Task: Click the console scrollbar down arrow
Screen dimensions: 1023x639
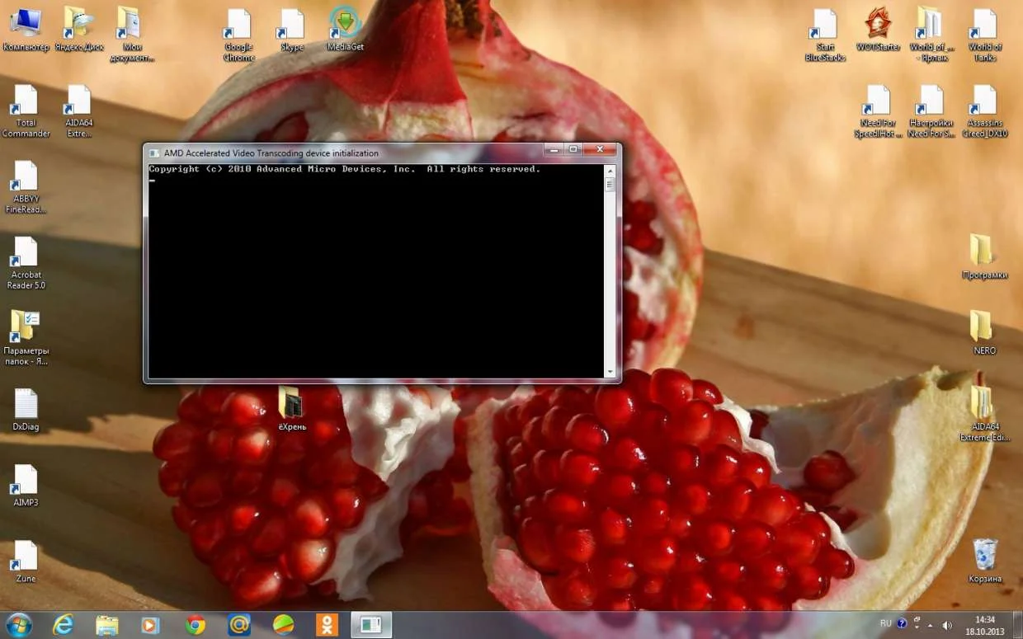Action: tap(610, 372)
